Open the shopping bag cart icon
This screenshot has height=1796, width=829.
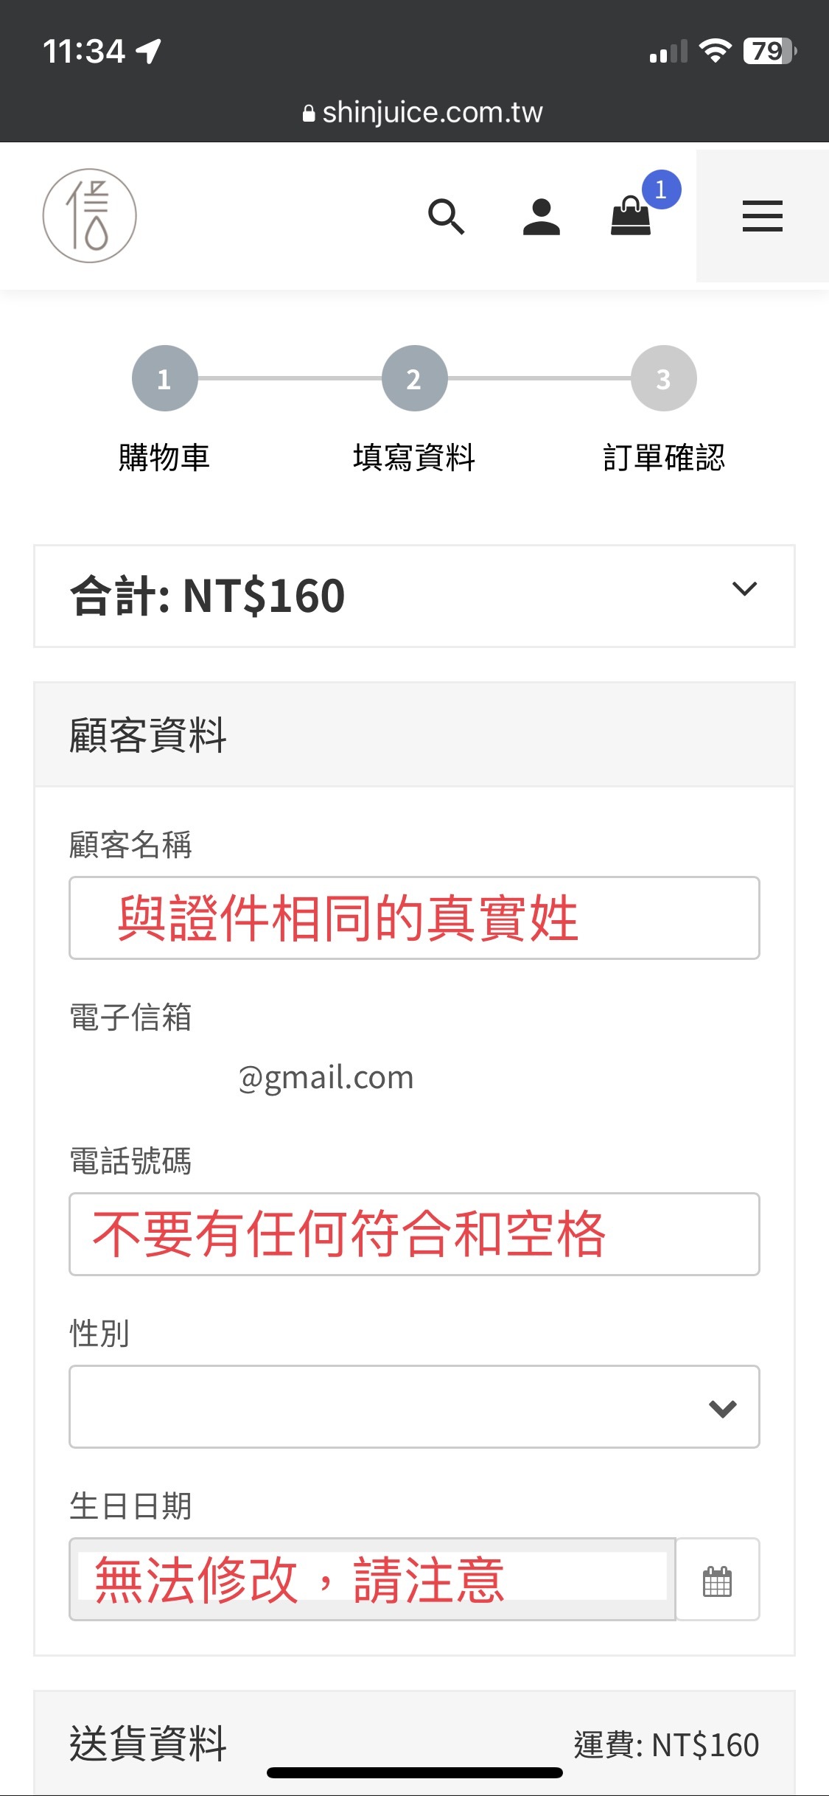[631, 217]
